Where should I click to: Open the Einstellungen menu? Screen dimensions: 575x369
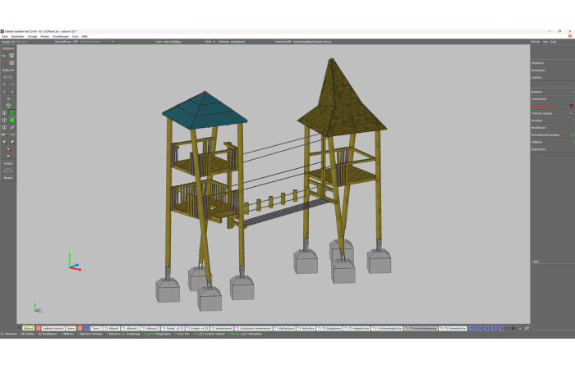click(x=61, y=37)
